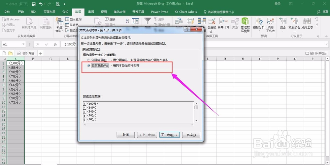Click 自文本 import from text
Image resolution: width=330 pixels, height=165 pixels.
(x=9, y=30)
